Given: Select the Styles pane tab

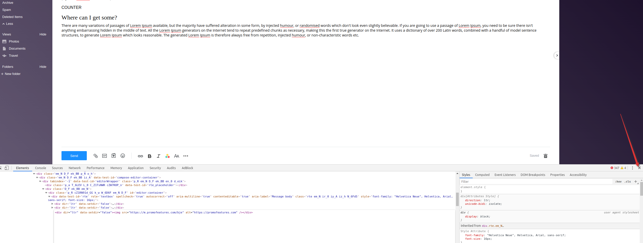Looking at the screenshot, I should 466,175.
